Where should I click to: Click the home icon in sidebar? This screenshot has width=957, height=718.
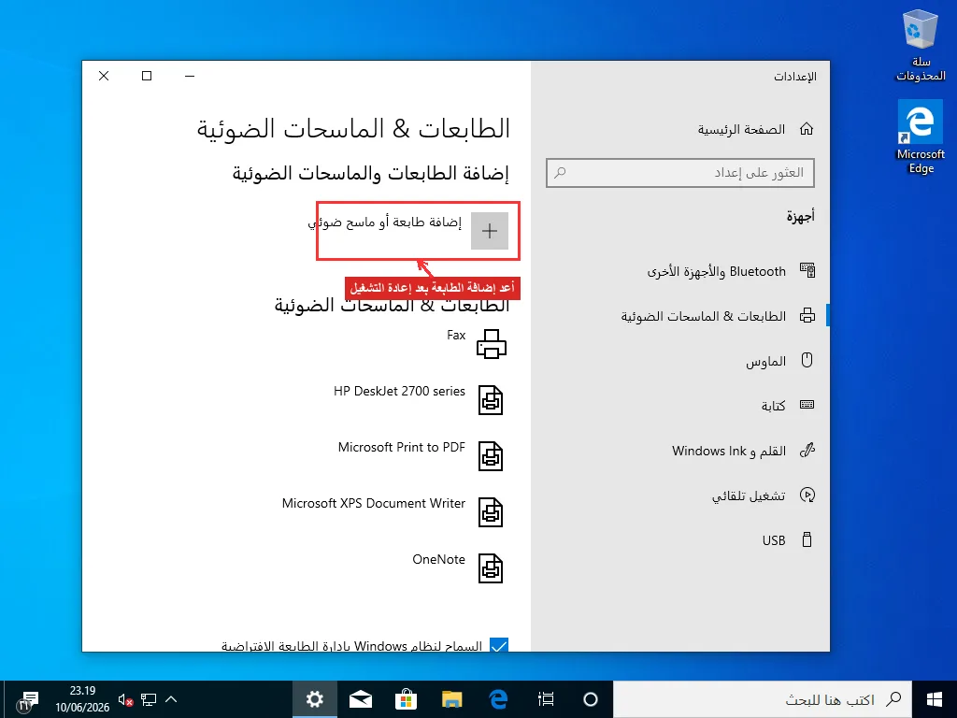coord(807,129)
